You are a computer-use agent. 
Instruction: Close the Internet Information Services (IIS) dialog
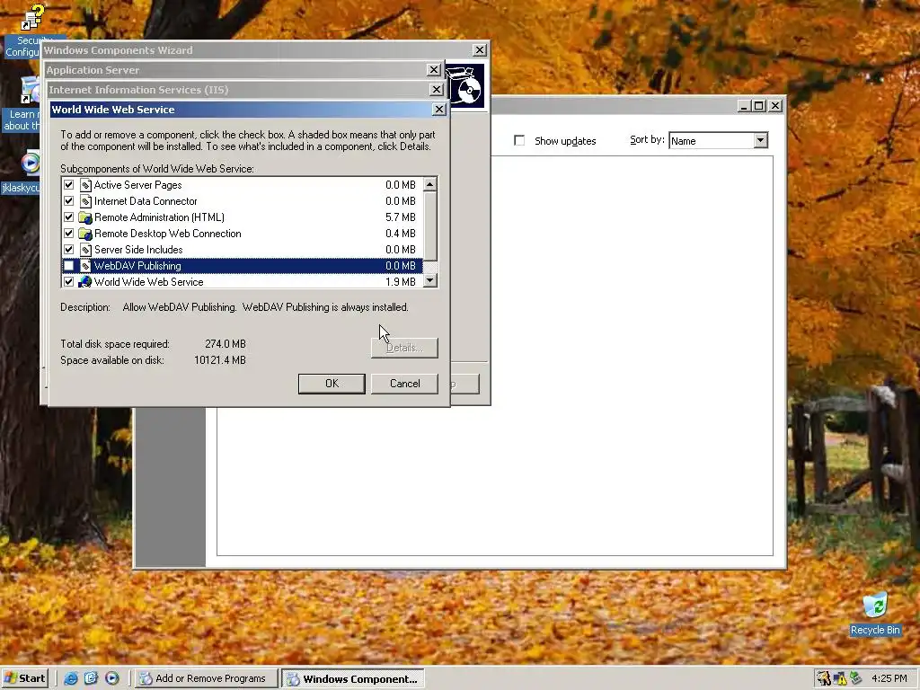(x=436, y=89)
